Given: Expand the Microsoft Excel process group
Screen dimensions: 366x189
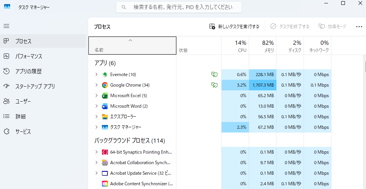Looking at the screenshot, I should [96, 96].
